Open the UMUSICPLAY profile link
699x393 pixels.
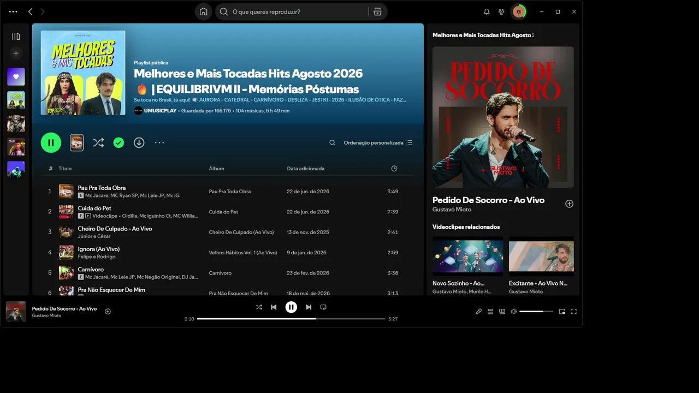pyautogui.click(x=160, y=111)
